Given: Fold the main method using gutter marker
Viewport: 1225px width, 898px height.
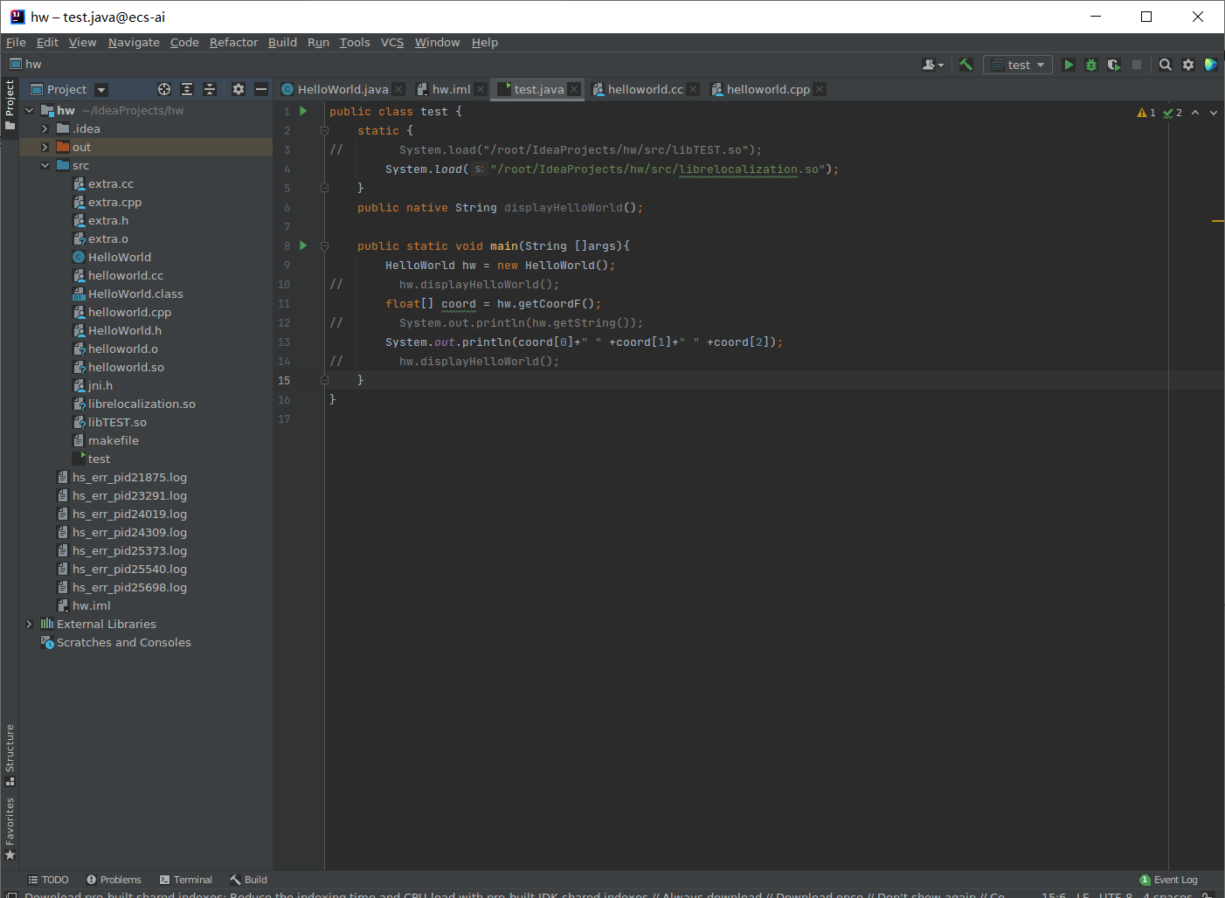Looking at the screenshot, I should tap(324, 245).
